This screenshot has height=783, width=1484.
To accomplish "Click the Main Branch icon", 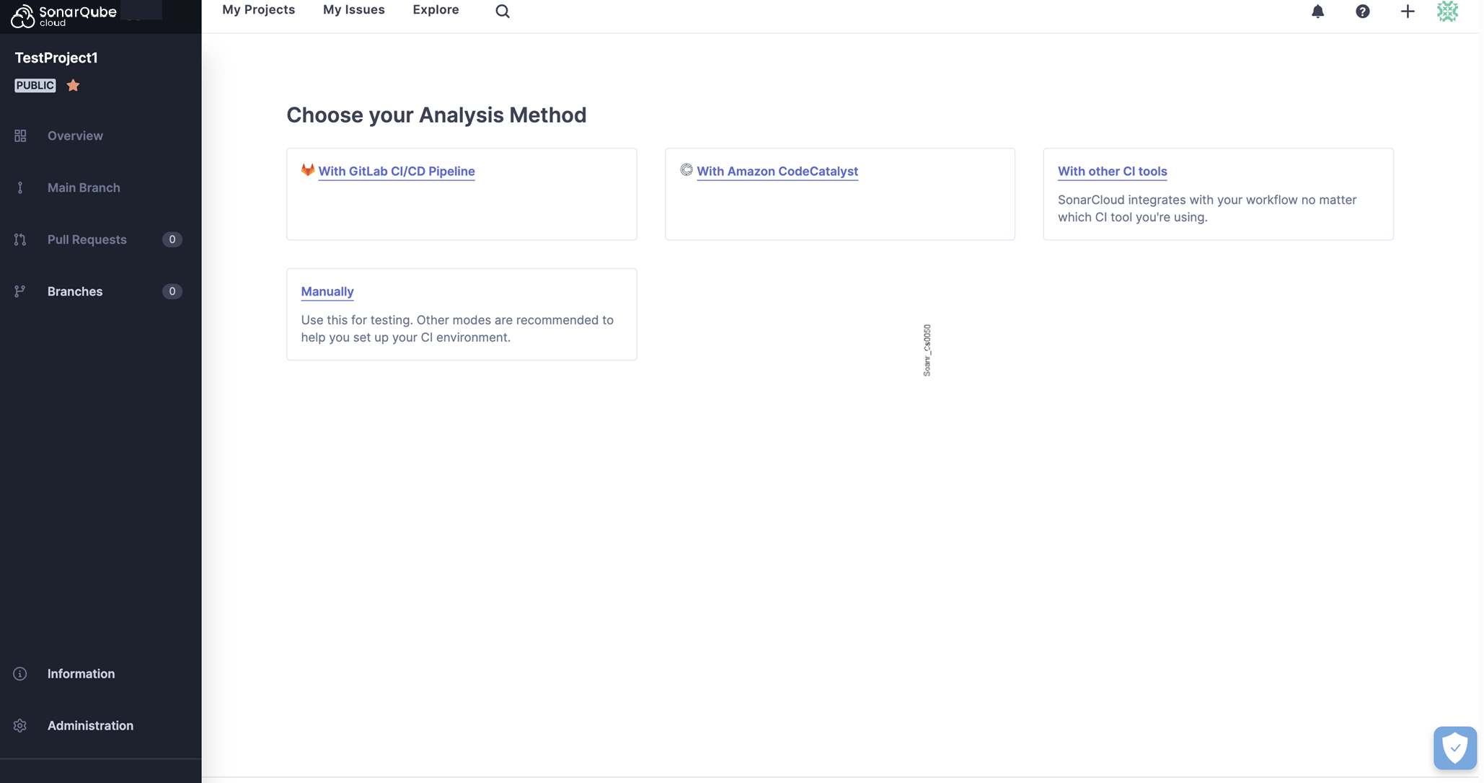I will point(19,187).
